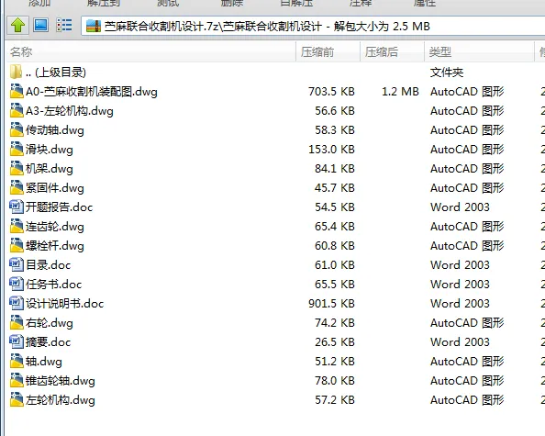
Task: Sort files by 名称 column header
Action: (x=151, y=52)
